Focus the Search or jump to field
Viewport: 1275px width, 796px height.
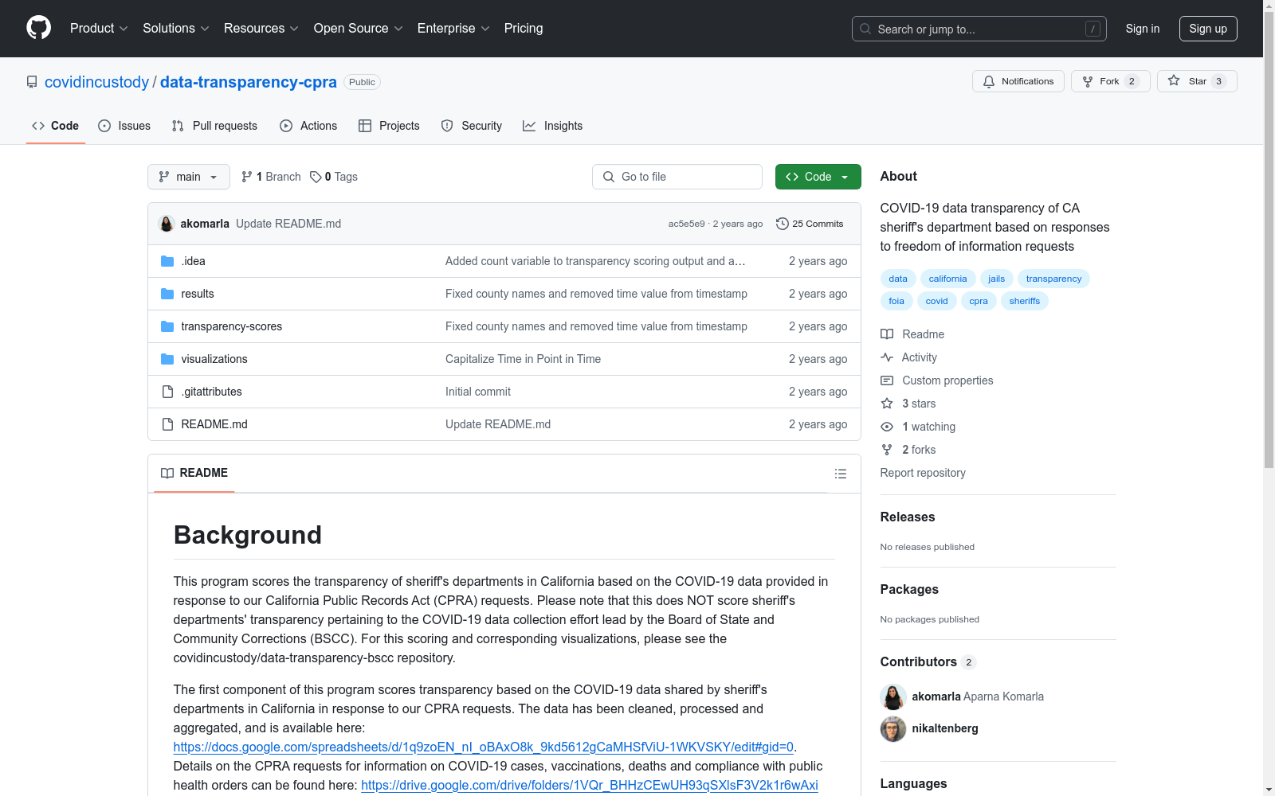click(979, 29)
